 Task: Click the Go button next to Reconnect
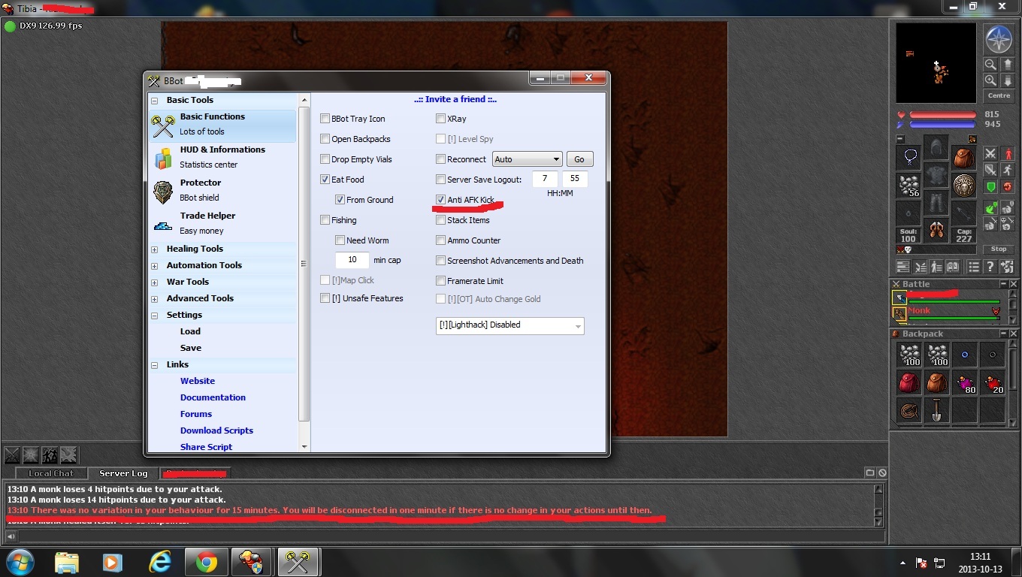click(579, 159)
